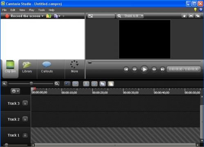Jump to previous clip button
The width and height of the screenshot is (204, 147).
(126, 69)
